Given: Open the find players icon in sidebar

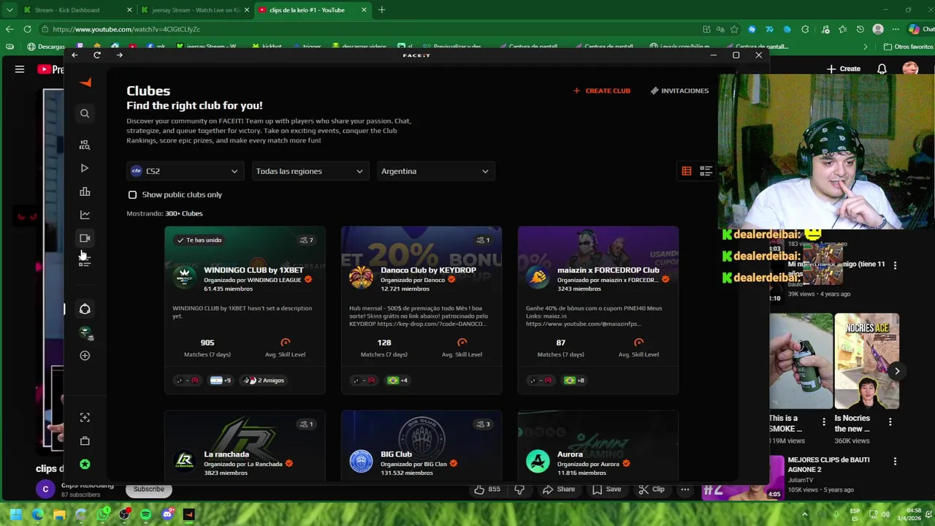Looking at the screenshot, I should coord(85,145).
